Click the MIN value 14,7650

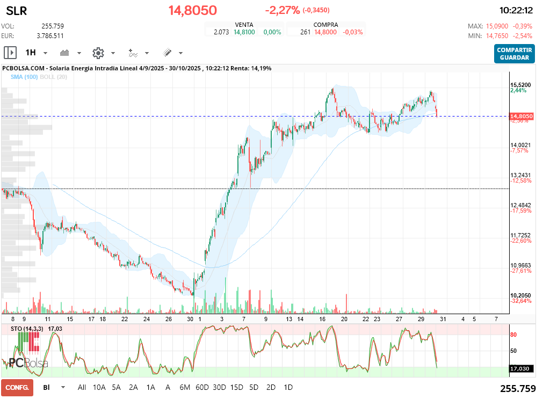click(x=497, y=36)
